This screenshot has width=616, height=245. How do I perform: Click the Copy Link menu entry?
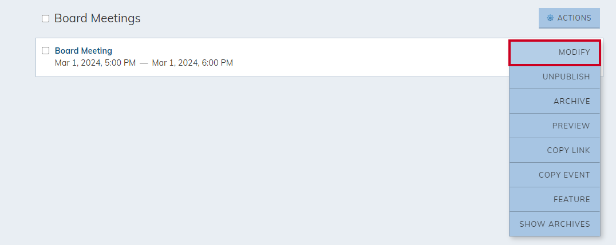555,151
